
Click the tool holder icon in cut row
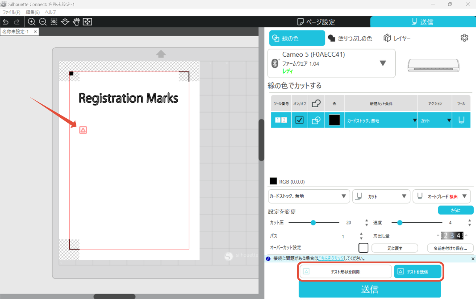461,120
